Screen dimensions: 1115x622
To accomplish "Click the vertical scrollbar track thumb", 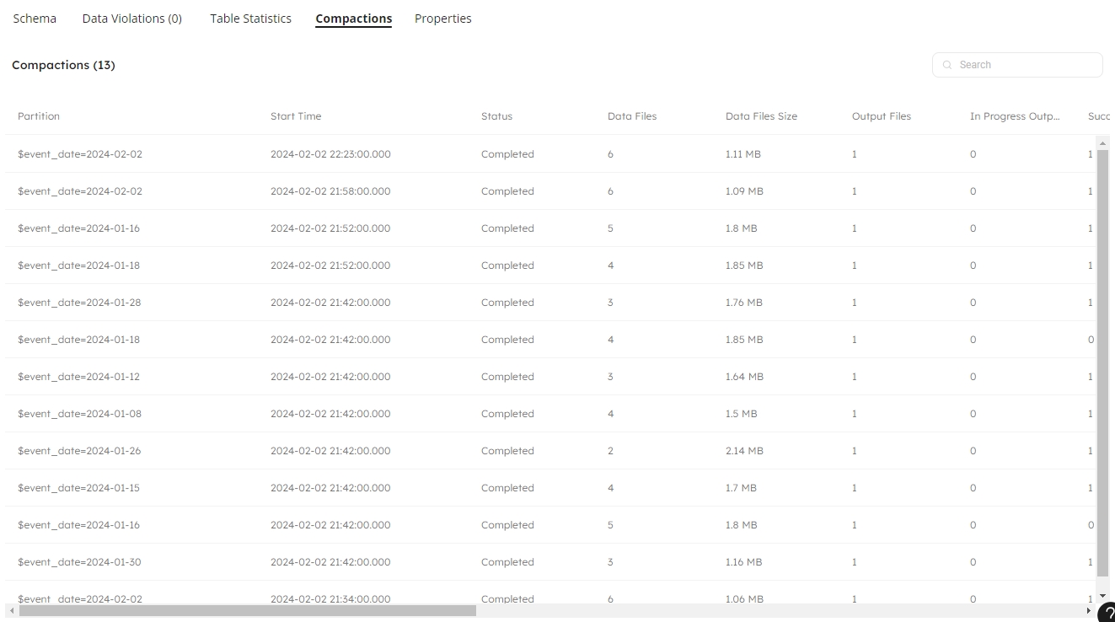I will 1102,362.
